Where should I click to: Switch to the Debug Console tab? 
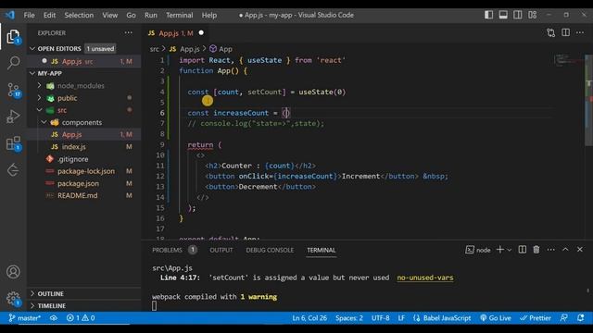click(270, 250)
